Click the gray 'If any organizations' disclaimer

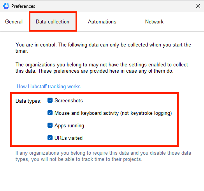(103, 156)
